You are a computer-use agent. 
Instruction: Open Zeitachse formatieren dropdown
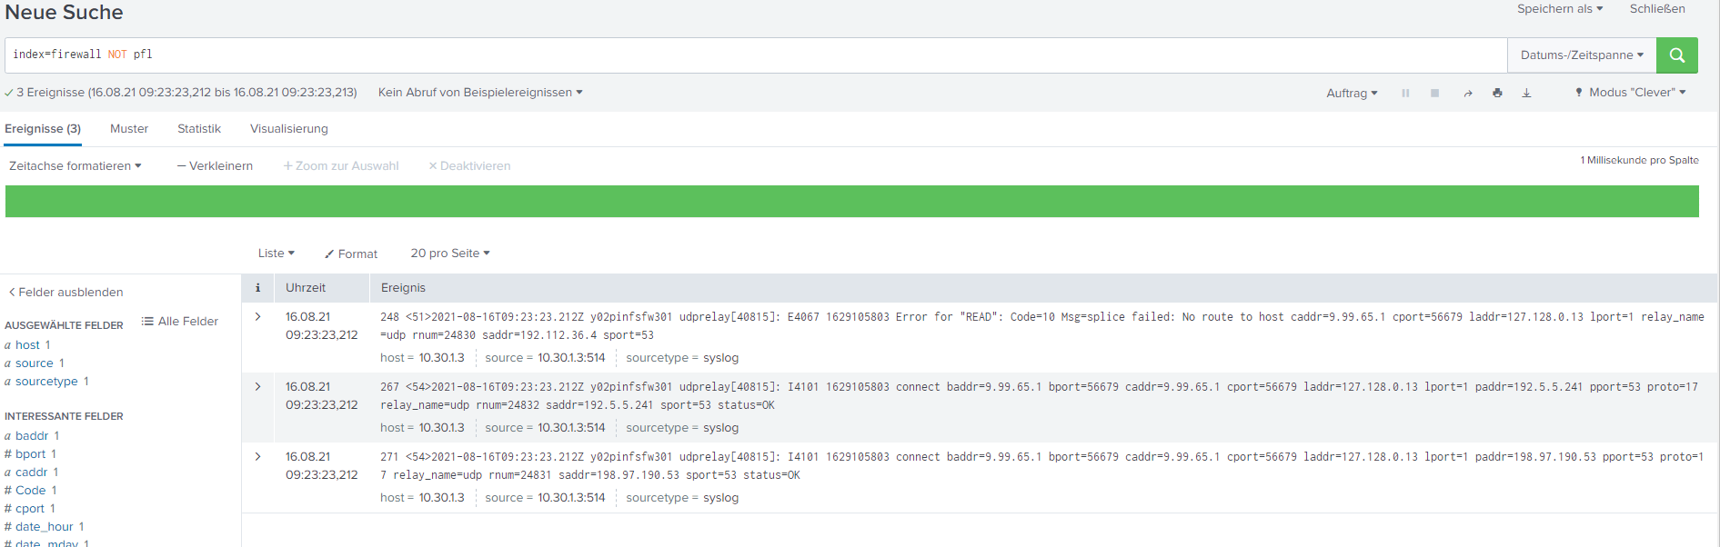coord(75,166)
